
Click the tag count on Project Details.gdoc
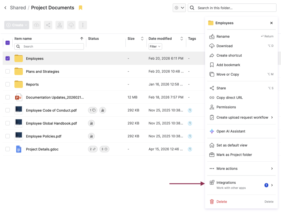coord(190,149)
